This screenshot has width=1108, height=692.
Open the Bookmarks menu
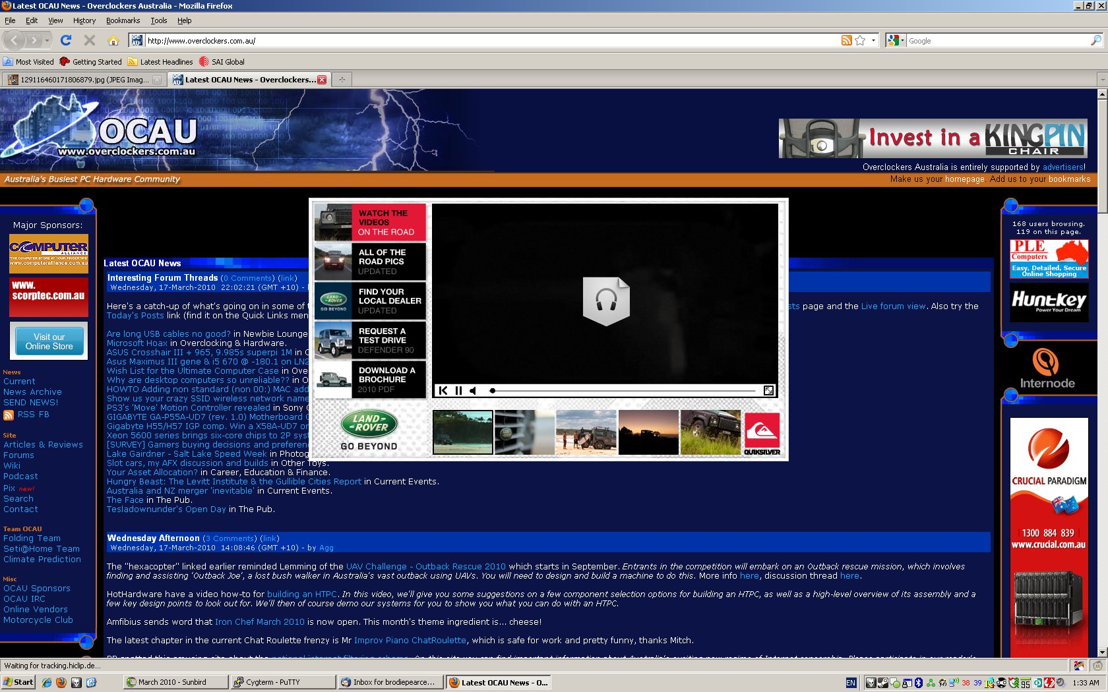tap(123, 20)
